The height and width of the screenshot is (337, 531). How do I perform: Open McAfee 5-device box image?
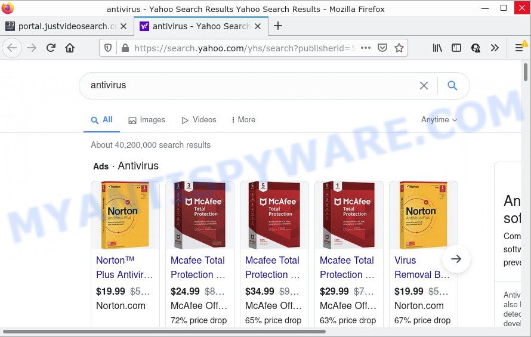(x=274, y=215)
